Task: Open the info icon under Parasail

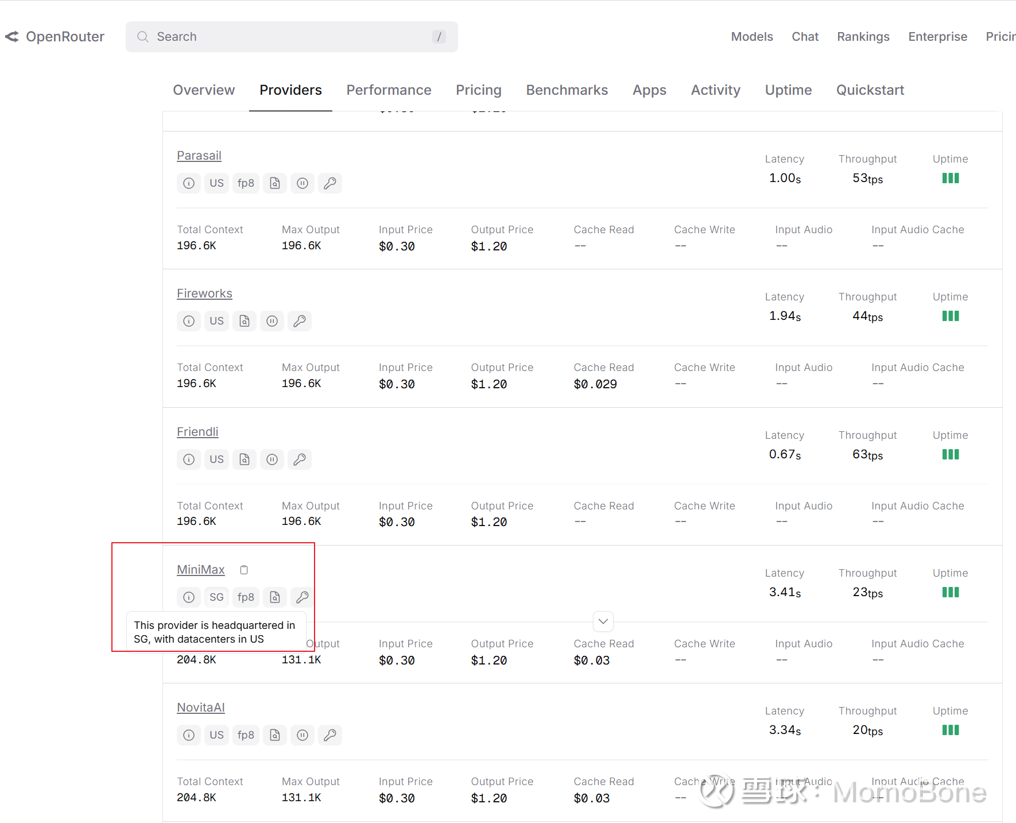Action: click(x=189, y=183)
